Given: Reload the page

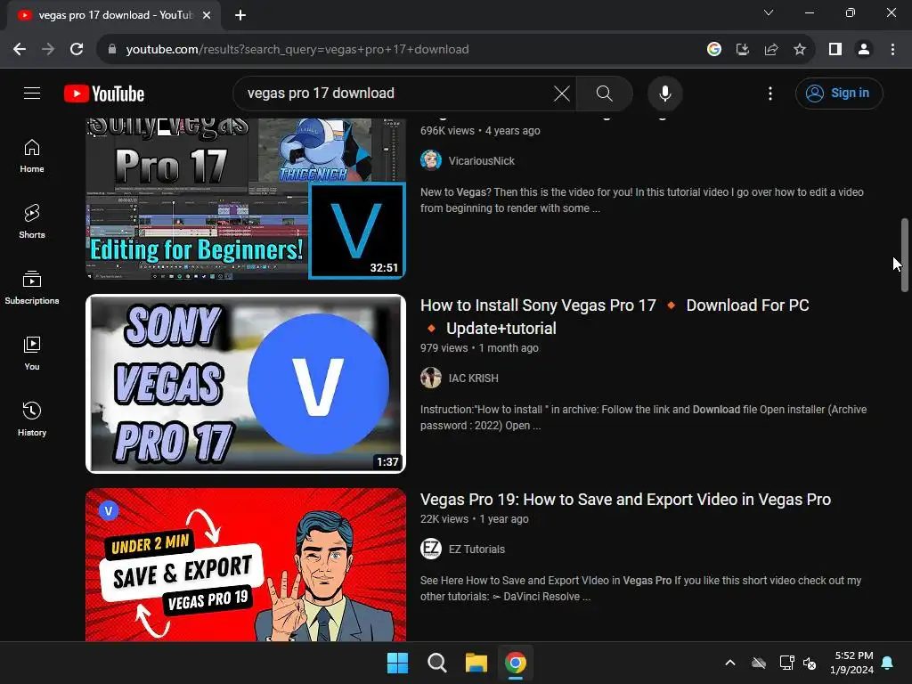Looking at the screenshot, I should (77, 49).
